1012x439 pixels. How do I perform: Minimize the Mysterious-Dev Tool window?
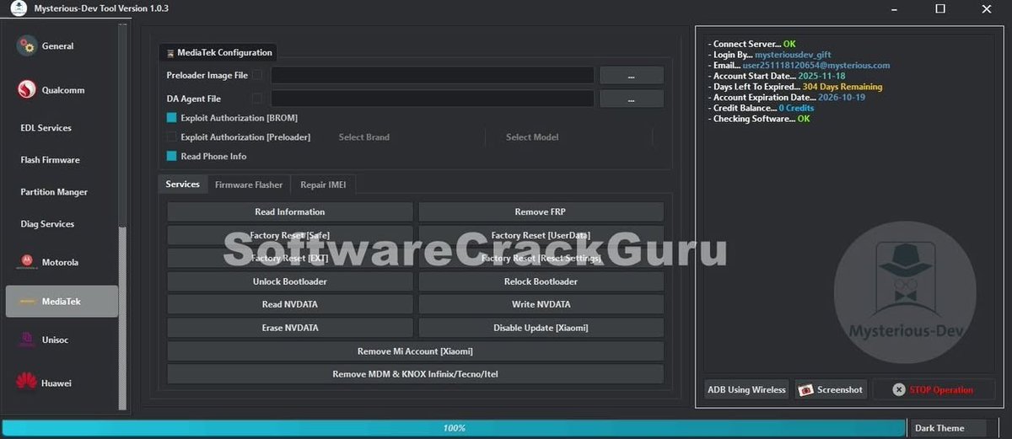[x=895, y=8]
